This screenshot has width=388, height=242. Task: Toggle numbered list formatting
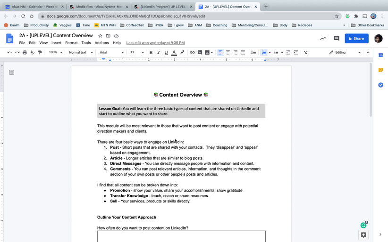[263, 52]
